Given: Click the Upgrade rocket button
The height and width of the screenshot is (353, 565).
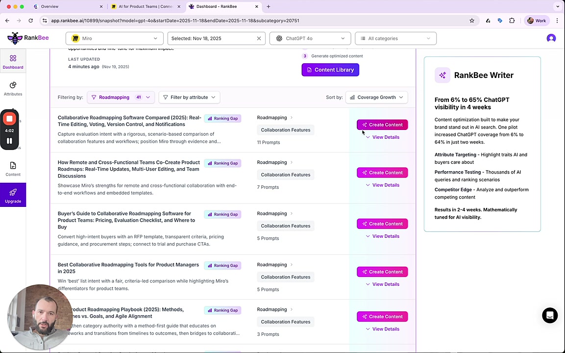Looking at the screenshot, I should (13, 195).
